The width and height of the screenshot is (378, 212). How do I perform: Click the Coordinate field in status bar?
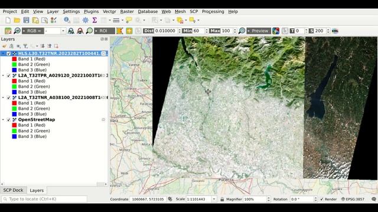(148, 199)
